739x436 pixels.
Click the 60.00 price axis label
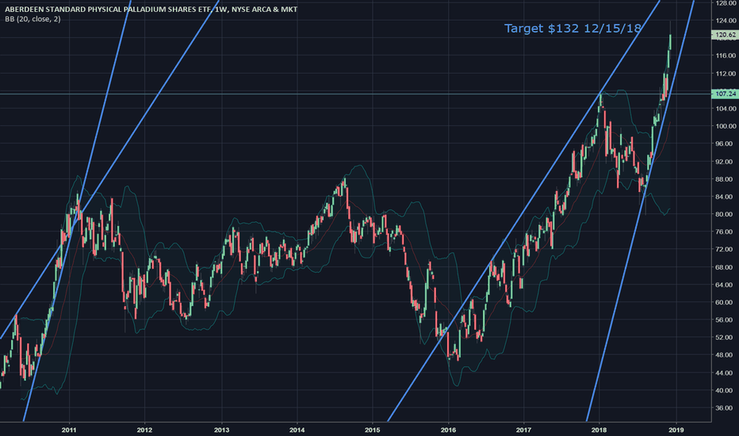[726, 302]
